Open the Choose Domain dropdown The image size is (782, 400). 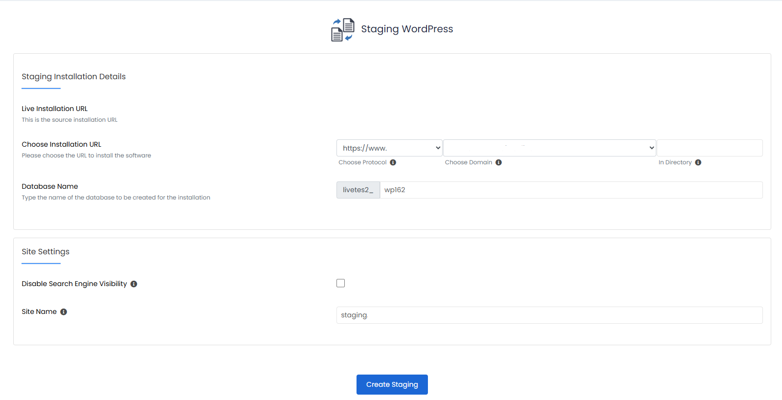(549, 148)
